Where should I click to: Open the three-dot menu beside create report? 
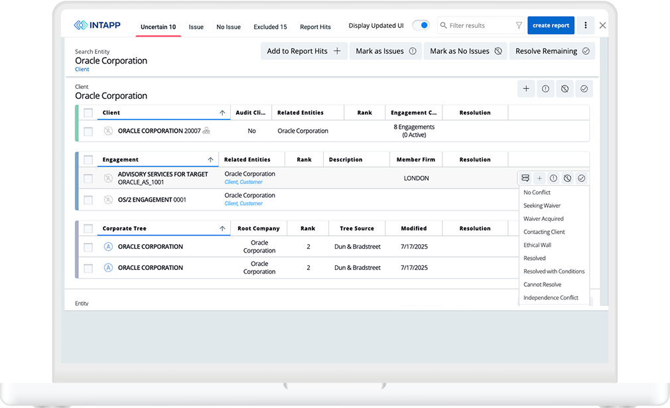tap(585, 26)
